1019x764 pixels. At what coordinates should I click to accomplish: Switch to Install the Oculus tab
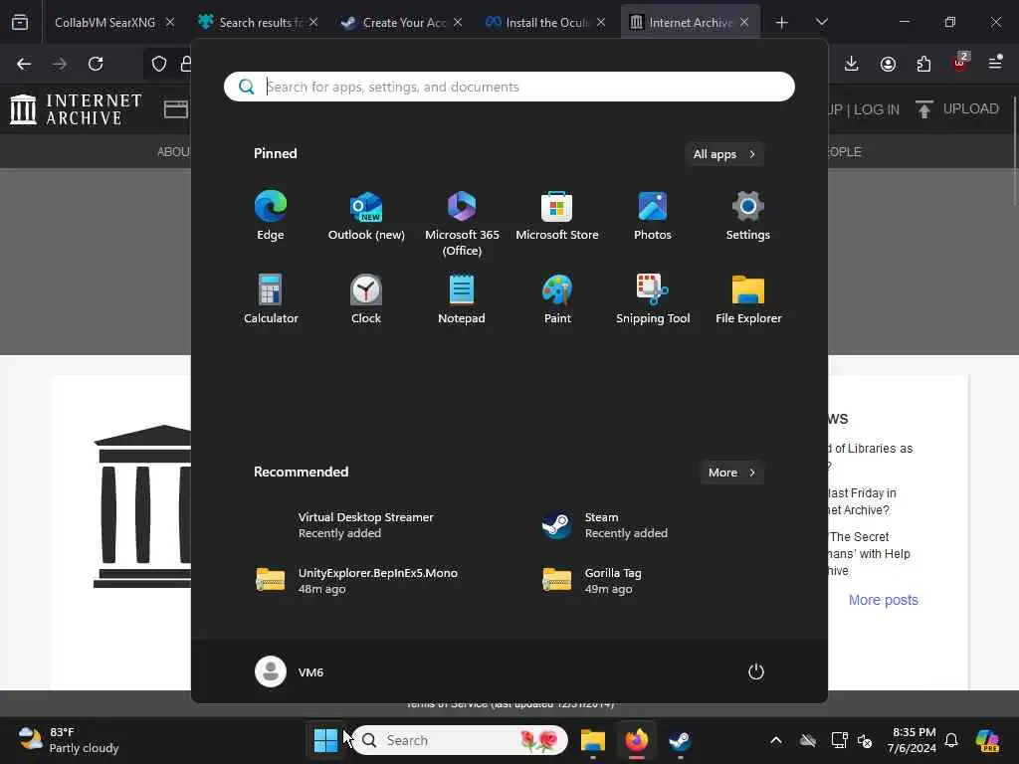[546, 22]
